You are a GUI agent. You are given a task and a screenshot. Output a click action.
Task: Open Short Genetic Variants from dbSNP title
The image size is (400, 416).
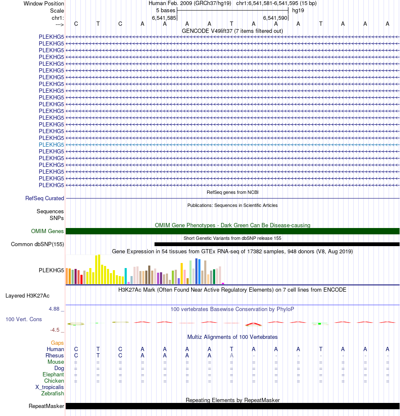pyautogui.click(x=232, y=238)
